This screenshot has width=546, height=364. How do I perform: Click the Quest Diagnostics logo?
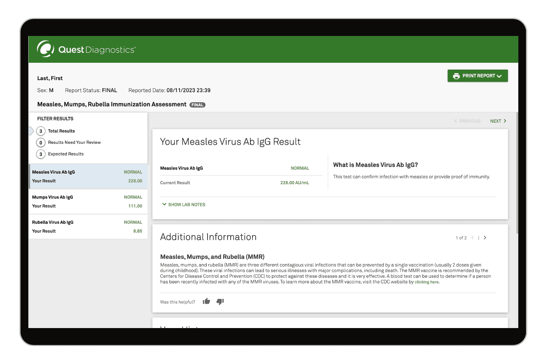pyautogui.click(x=86, y=50)
